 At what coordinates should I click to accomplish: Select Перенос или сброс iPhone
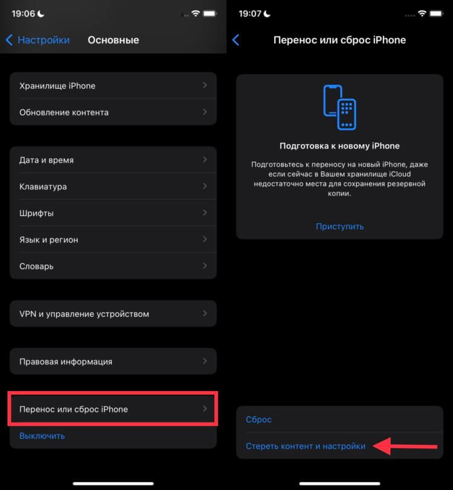pos(114,409)
